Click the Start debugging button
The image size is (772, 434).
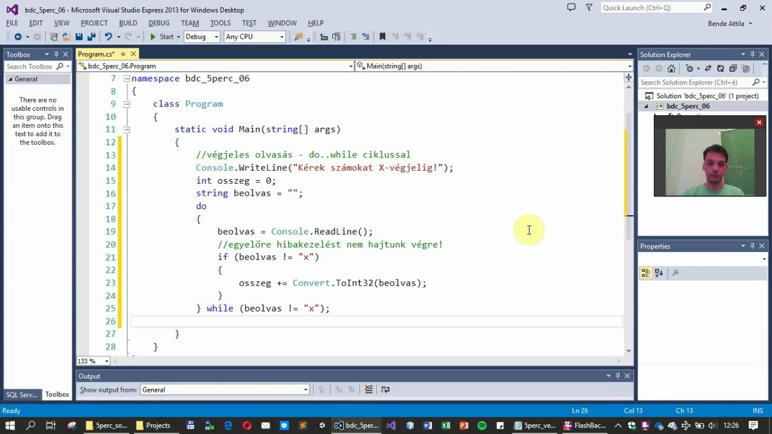tap(161, 37)
